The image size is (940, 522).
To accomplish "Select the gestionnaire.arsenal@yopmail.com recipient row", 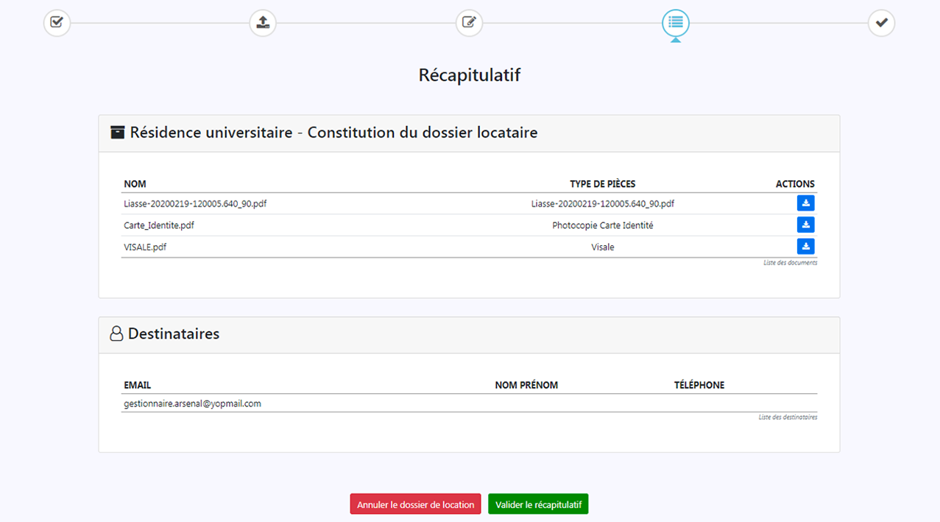I will [193, 403].
